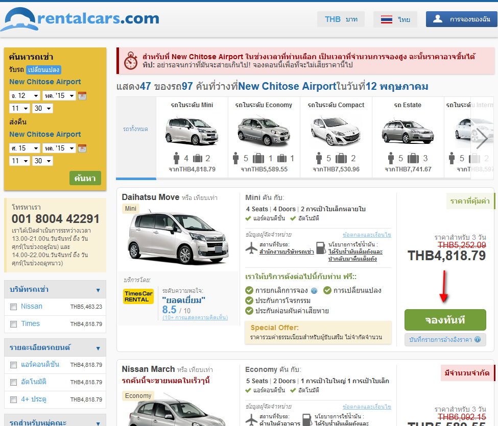The image size is (498, 426).
Task: Click the next arrow in car category carousel
Action: click(482, 138)
